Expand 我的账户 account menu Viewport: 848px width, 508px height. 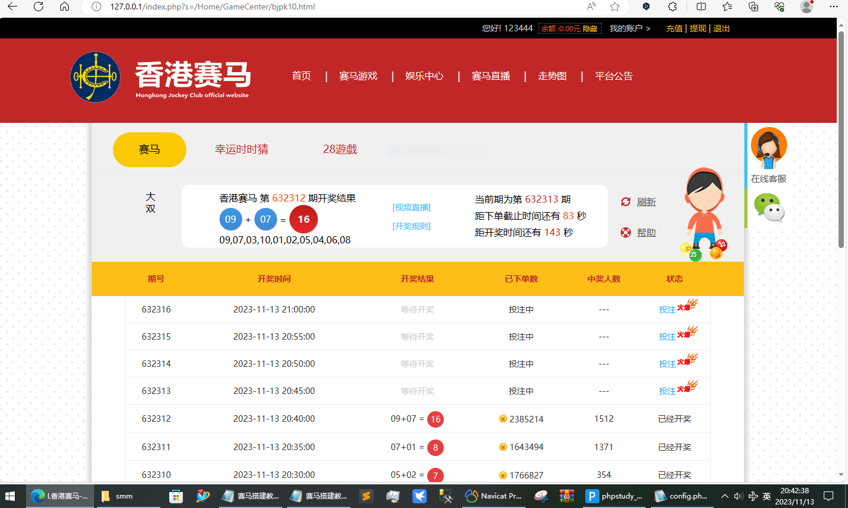pyautogui.click(x=630, y=28)
